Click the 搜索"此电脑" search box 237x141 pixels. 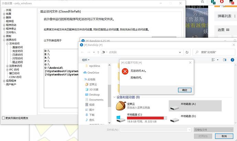click(214, 52)
